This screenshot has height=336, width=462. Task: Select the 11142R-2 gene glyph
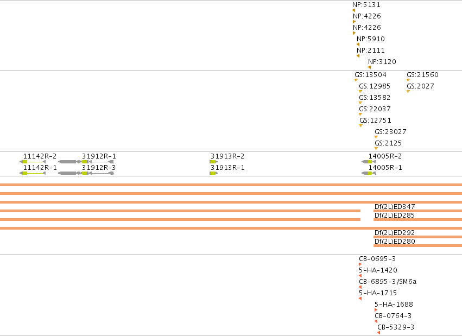(x=33, y=162)
